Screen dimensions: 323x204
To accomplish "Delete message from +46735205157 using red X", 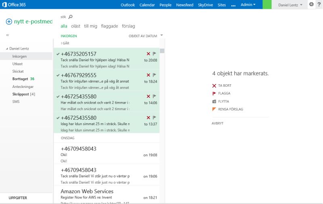I will tap(148, 54).
